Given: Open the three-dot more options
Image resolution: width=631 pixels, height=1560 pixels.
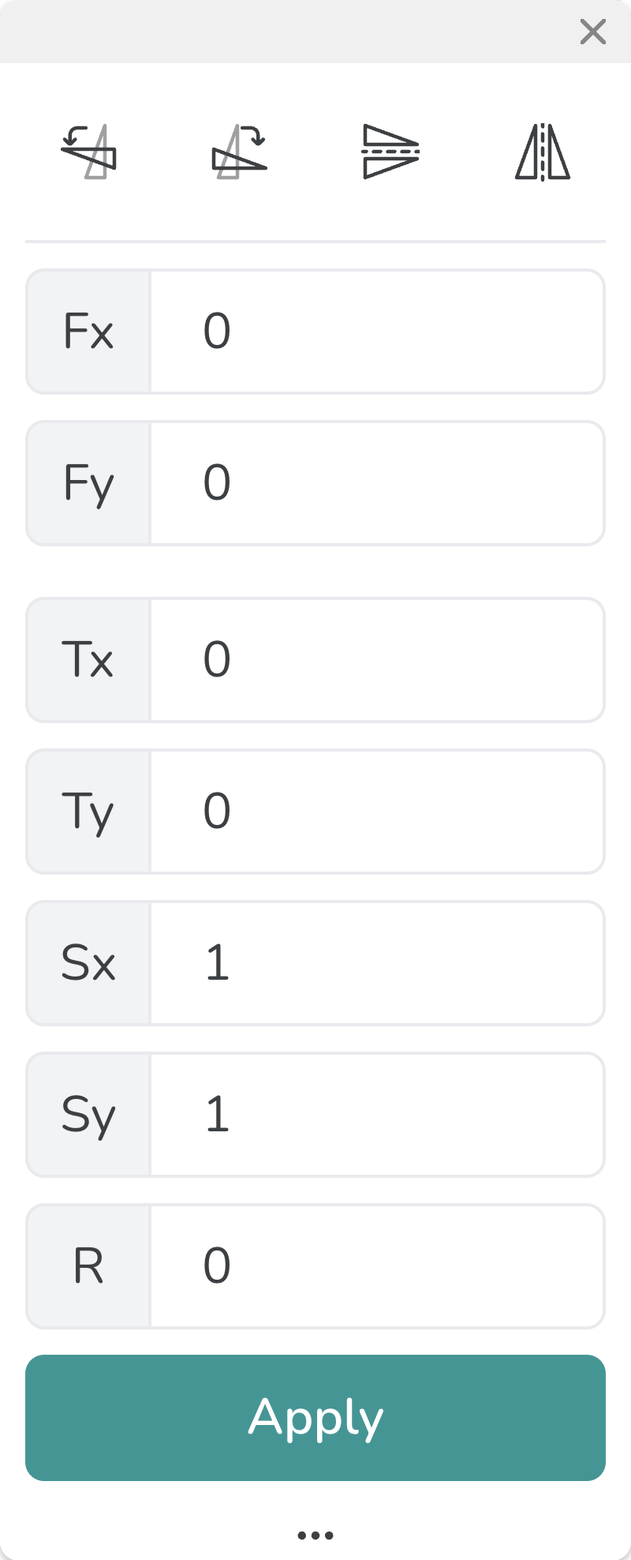Looking at the screenshot, I should tap(315, 1536).
